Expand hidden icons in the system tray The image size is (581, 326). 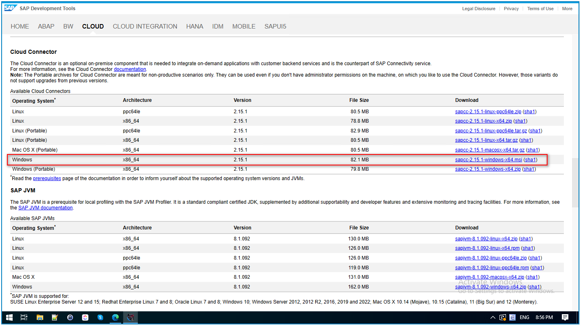[493, 317]
